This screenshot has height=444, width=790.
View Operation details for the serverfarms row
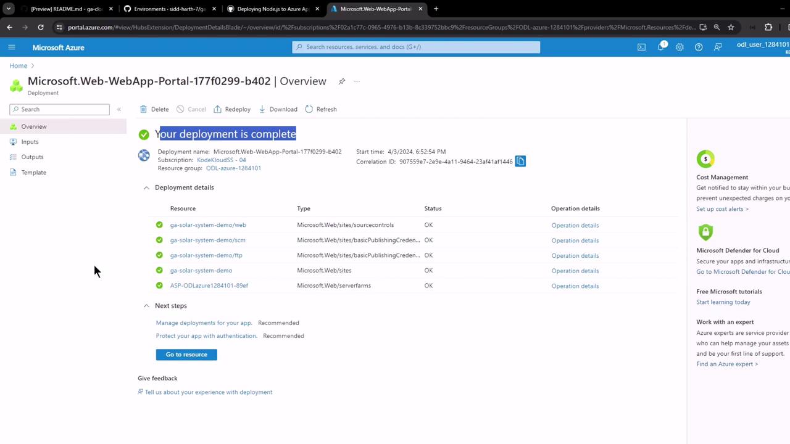(x=575, y=286)
